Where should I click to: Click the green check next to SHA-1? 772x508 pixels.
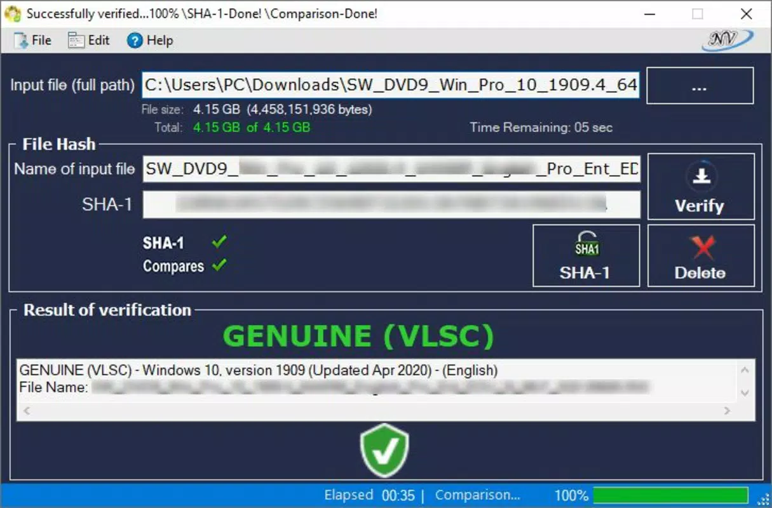pos(219,242)
